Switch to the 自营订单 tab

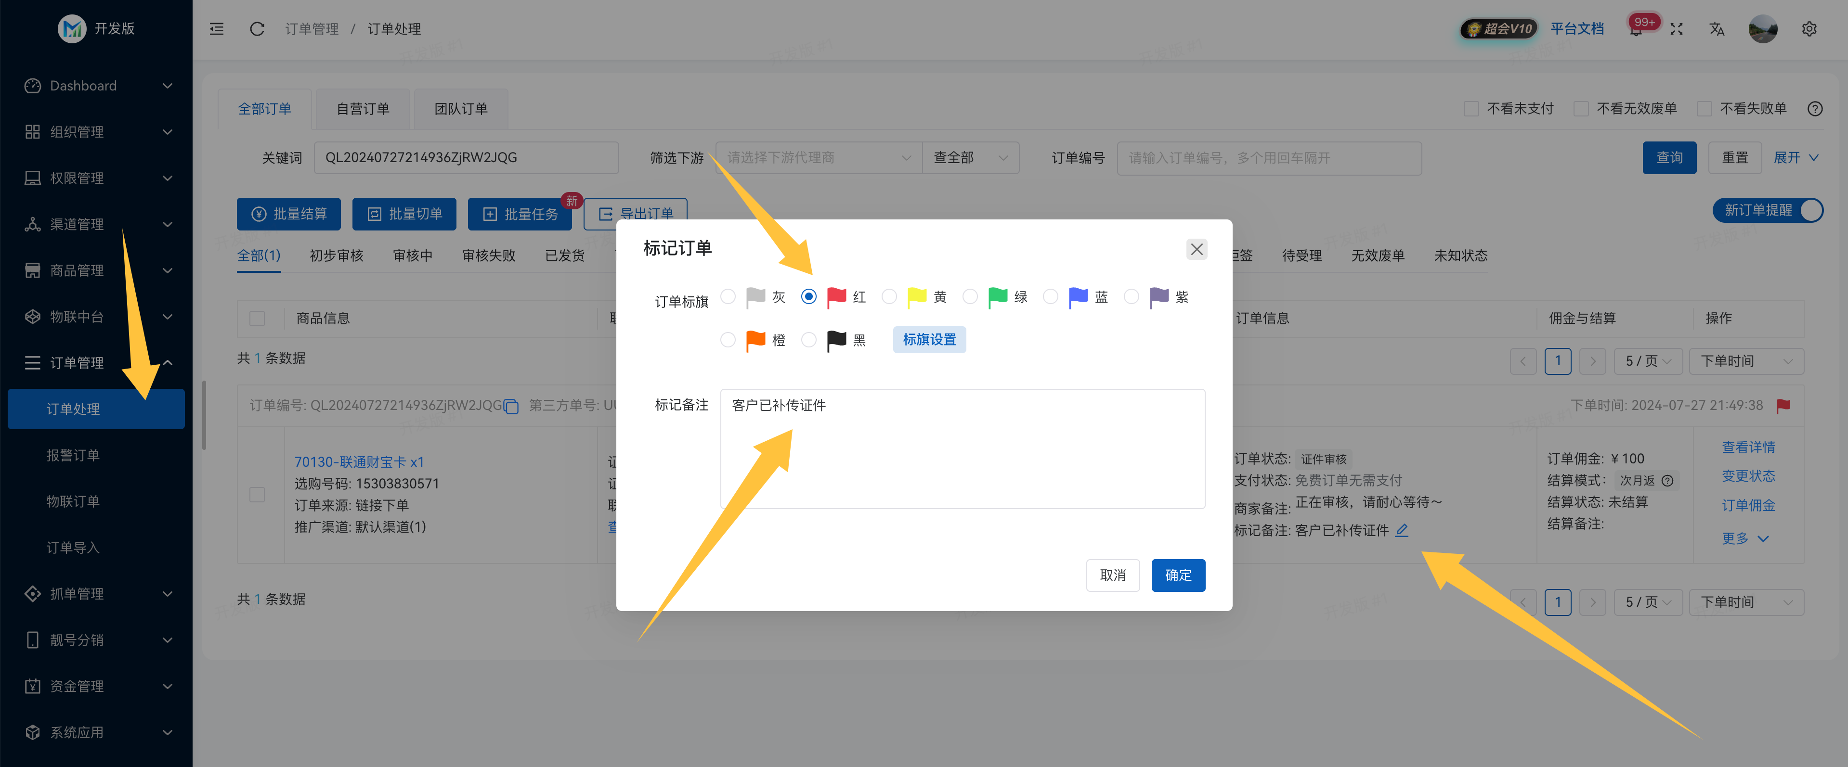[x=362, y=108]
